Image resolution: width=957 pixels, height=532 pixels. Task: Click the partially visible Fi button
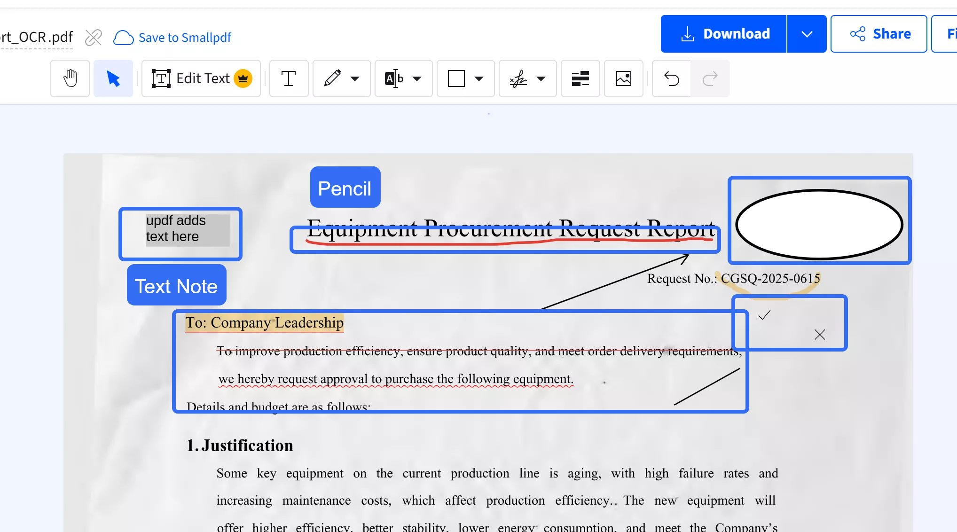coord(945,34)
